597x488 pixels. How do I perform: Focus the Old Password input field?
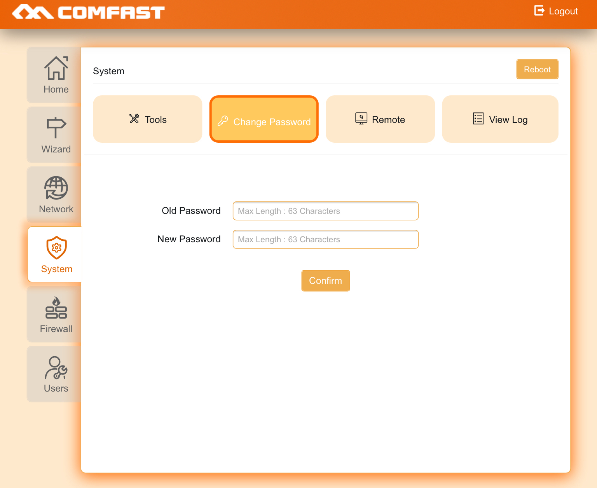[325, 211]
